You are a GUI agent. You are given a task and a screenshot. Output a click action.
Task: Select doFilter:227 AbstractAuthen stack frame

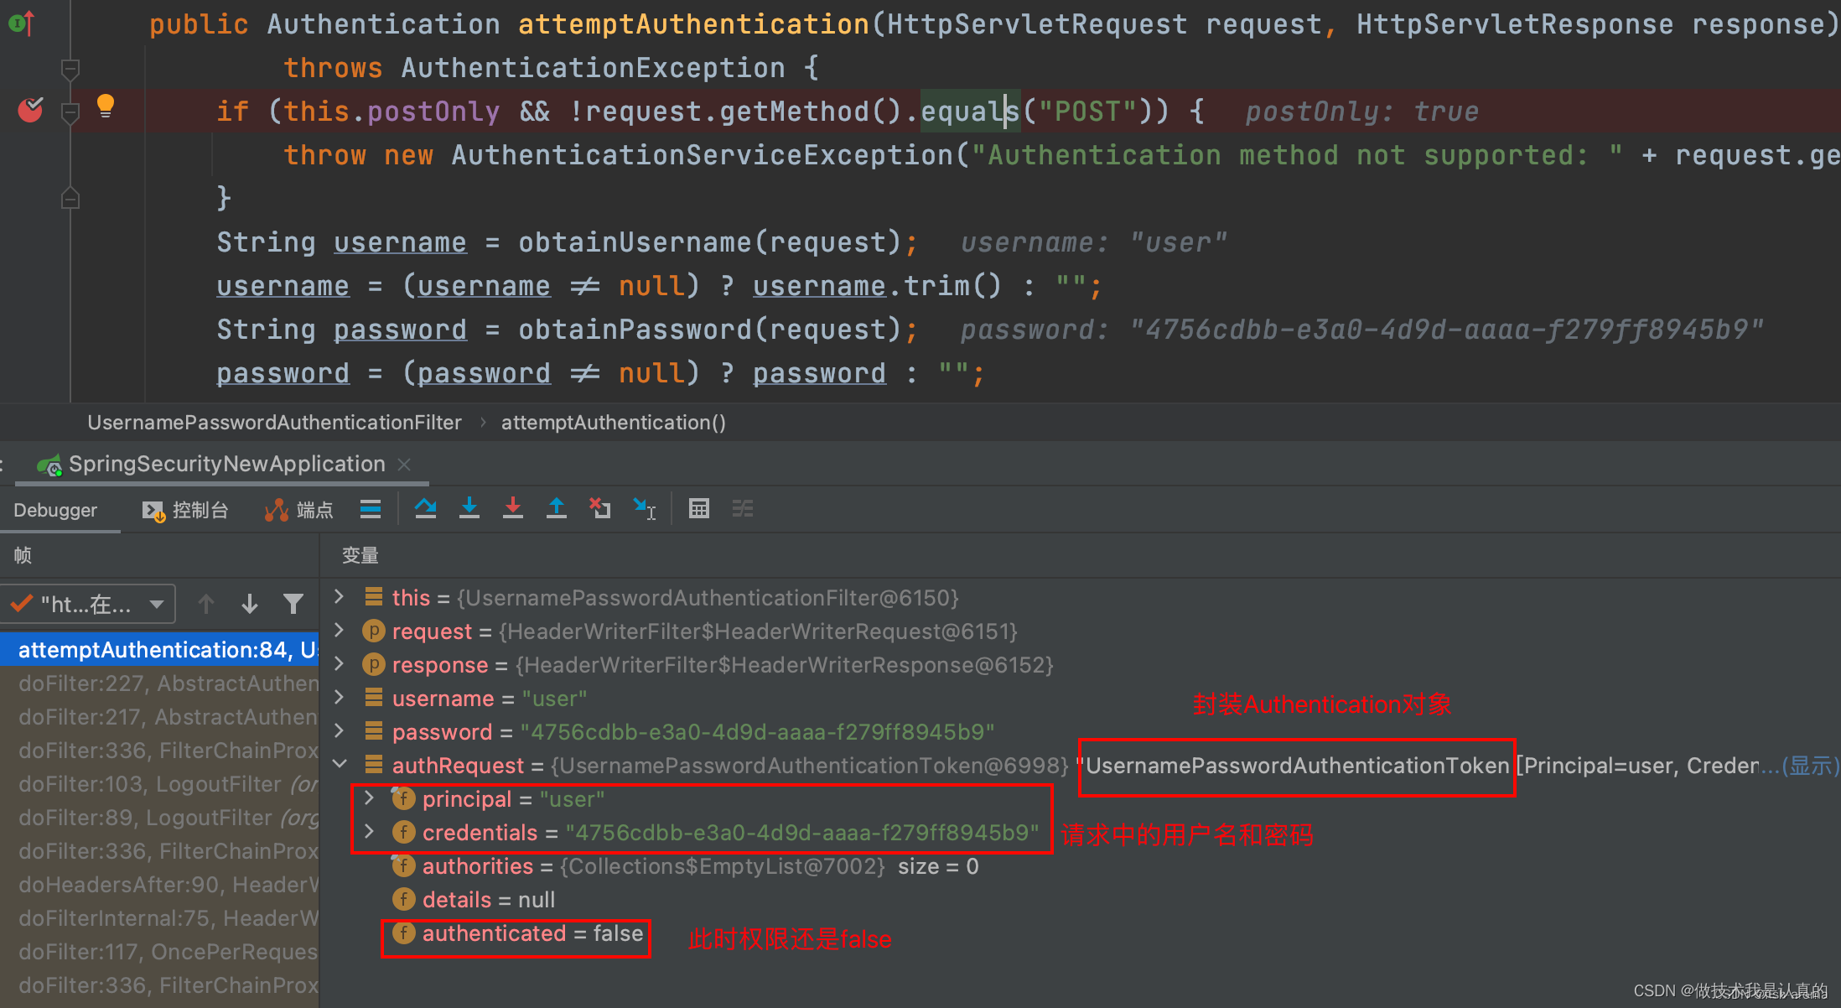[168, 683]
